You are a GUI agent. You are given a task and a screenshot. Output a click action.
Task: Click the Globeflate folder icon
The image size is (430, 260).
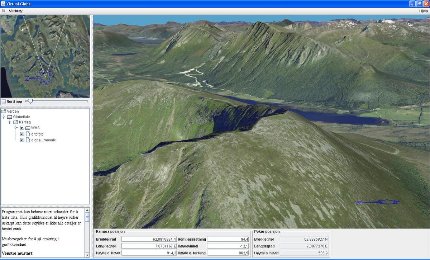(x=10, y=117)
